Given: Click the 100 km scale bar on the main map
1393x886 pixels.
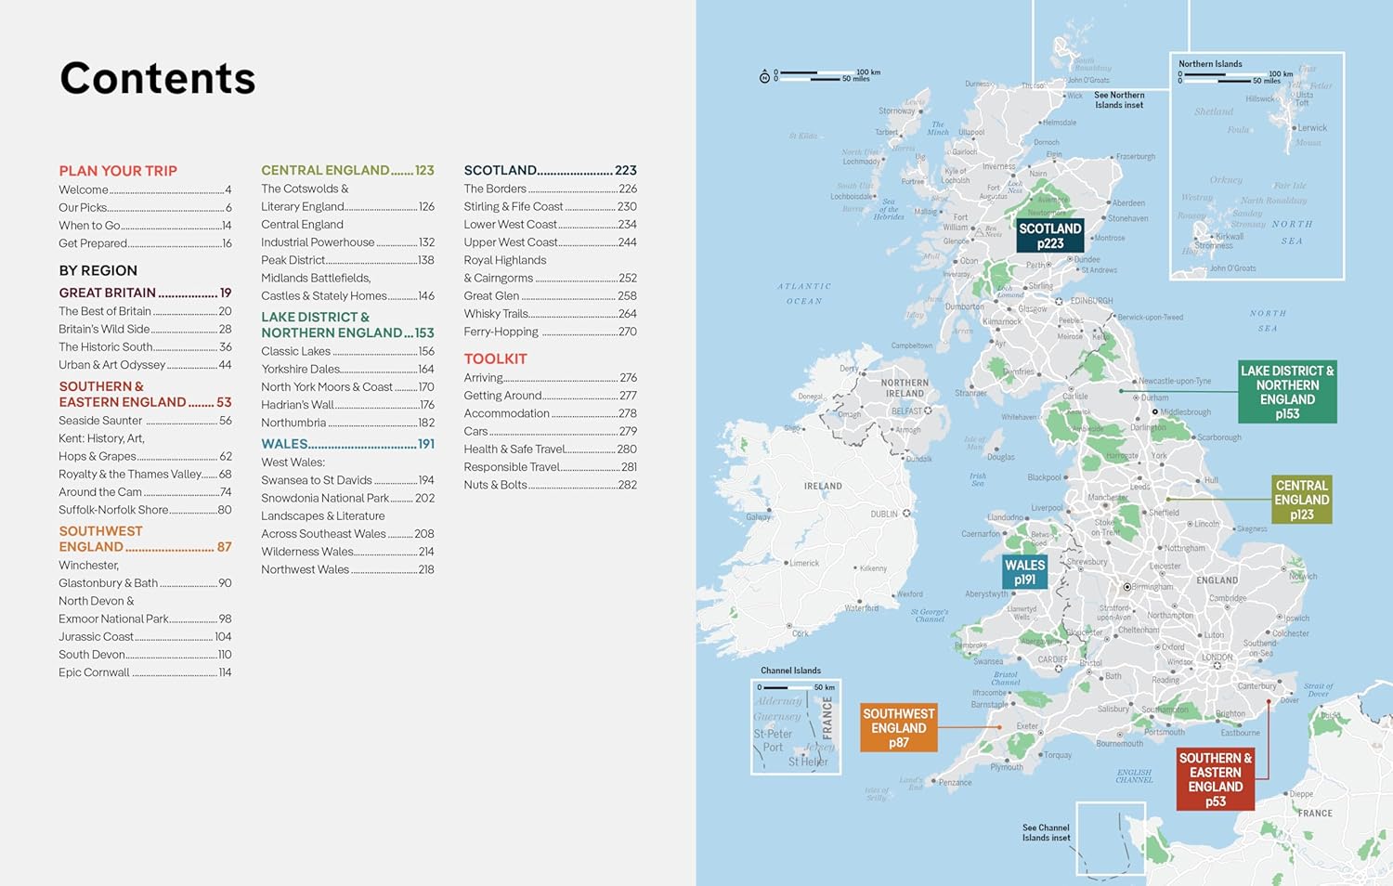Looking at the screenshot, I should click(x=815, y=73).
